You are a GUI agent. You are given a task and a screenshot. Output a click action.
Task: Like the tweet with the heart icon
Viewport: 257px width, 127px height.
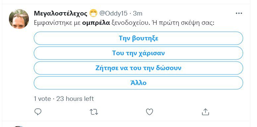pyautogui.click(x=149, y=112)
